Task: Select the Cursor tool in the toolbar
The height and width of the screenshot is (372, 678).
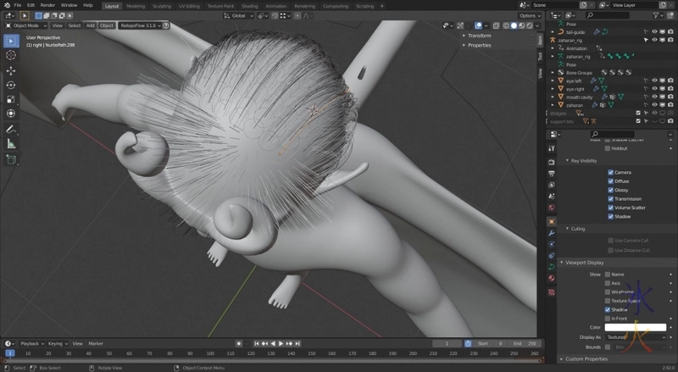Action: point(11,55)
